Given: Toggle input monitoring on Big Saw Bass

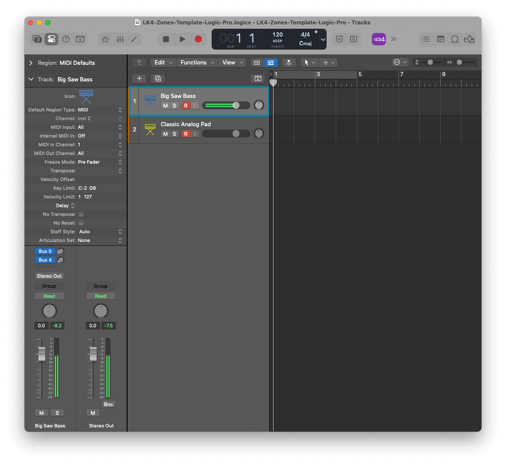Looking at the screenshot, I should [x=195, y=105].
